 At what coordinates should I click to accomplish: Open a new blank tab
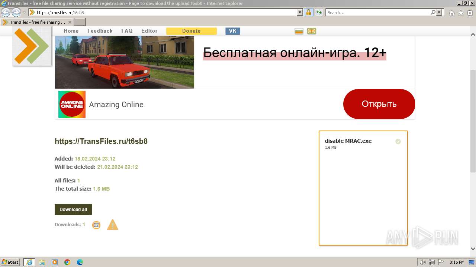point(80,22)
